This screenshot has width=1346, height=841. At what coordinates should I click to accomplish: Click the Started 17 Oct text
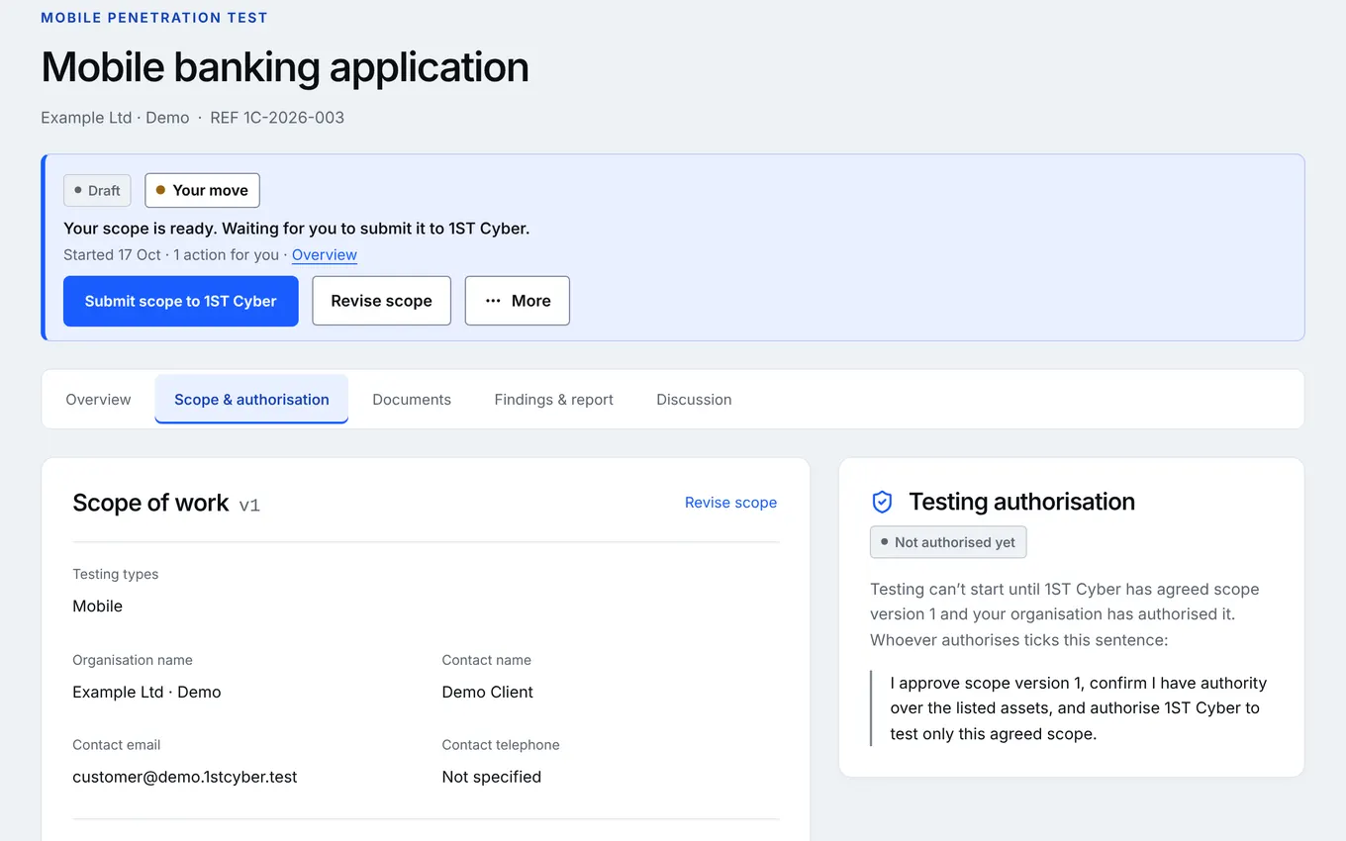coord(112,254)
